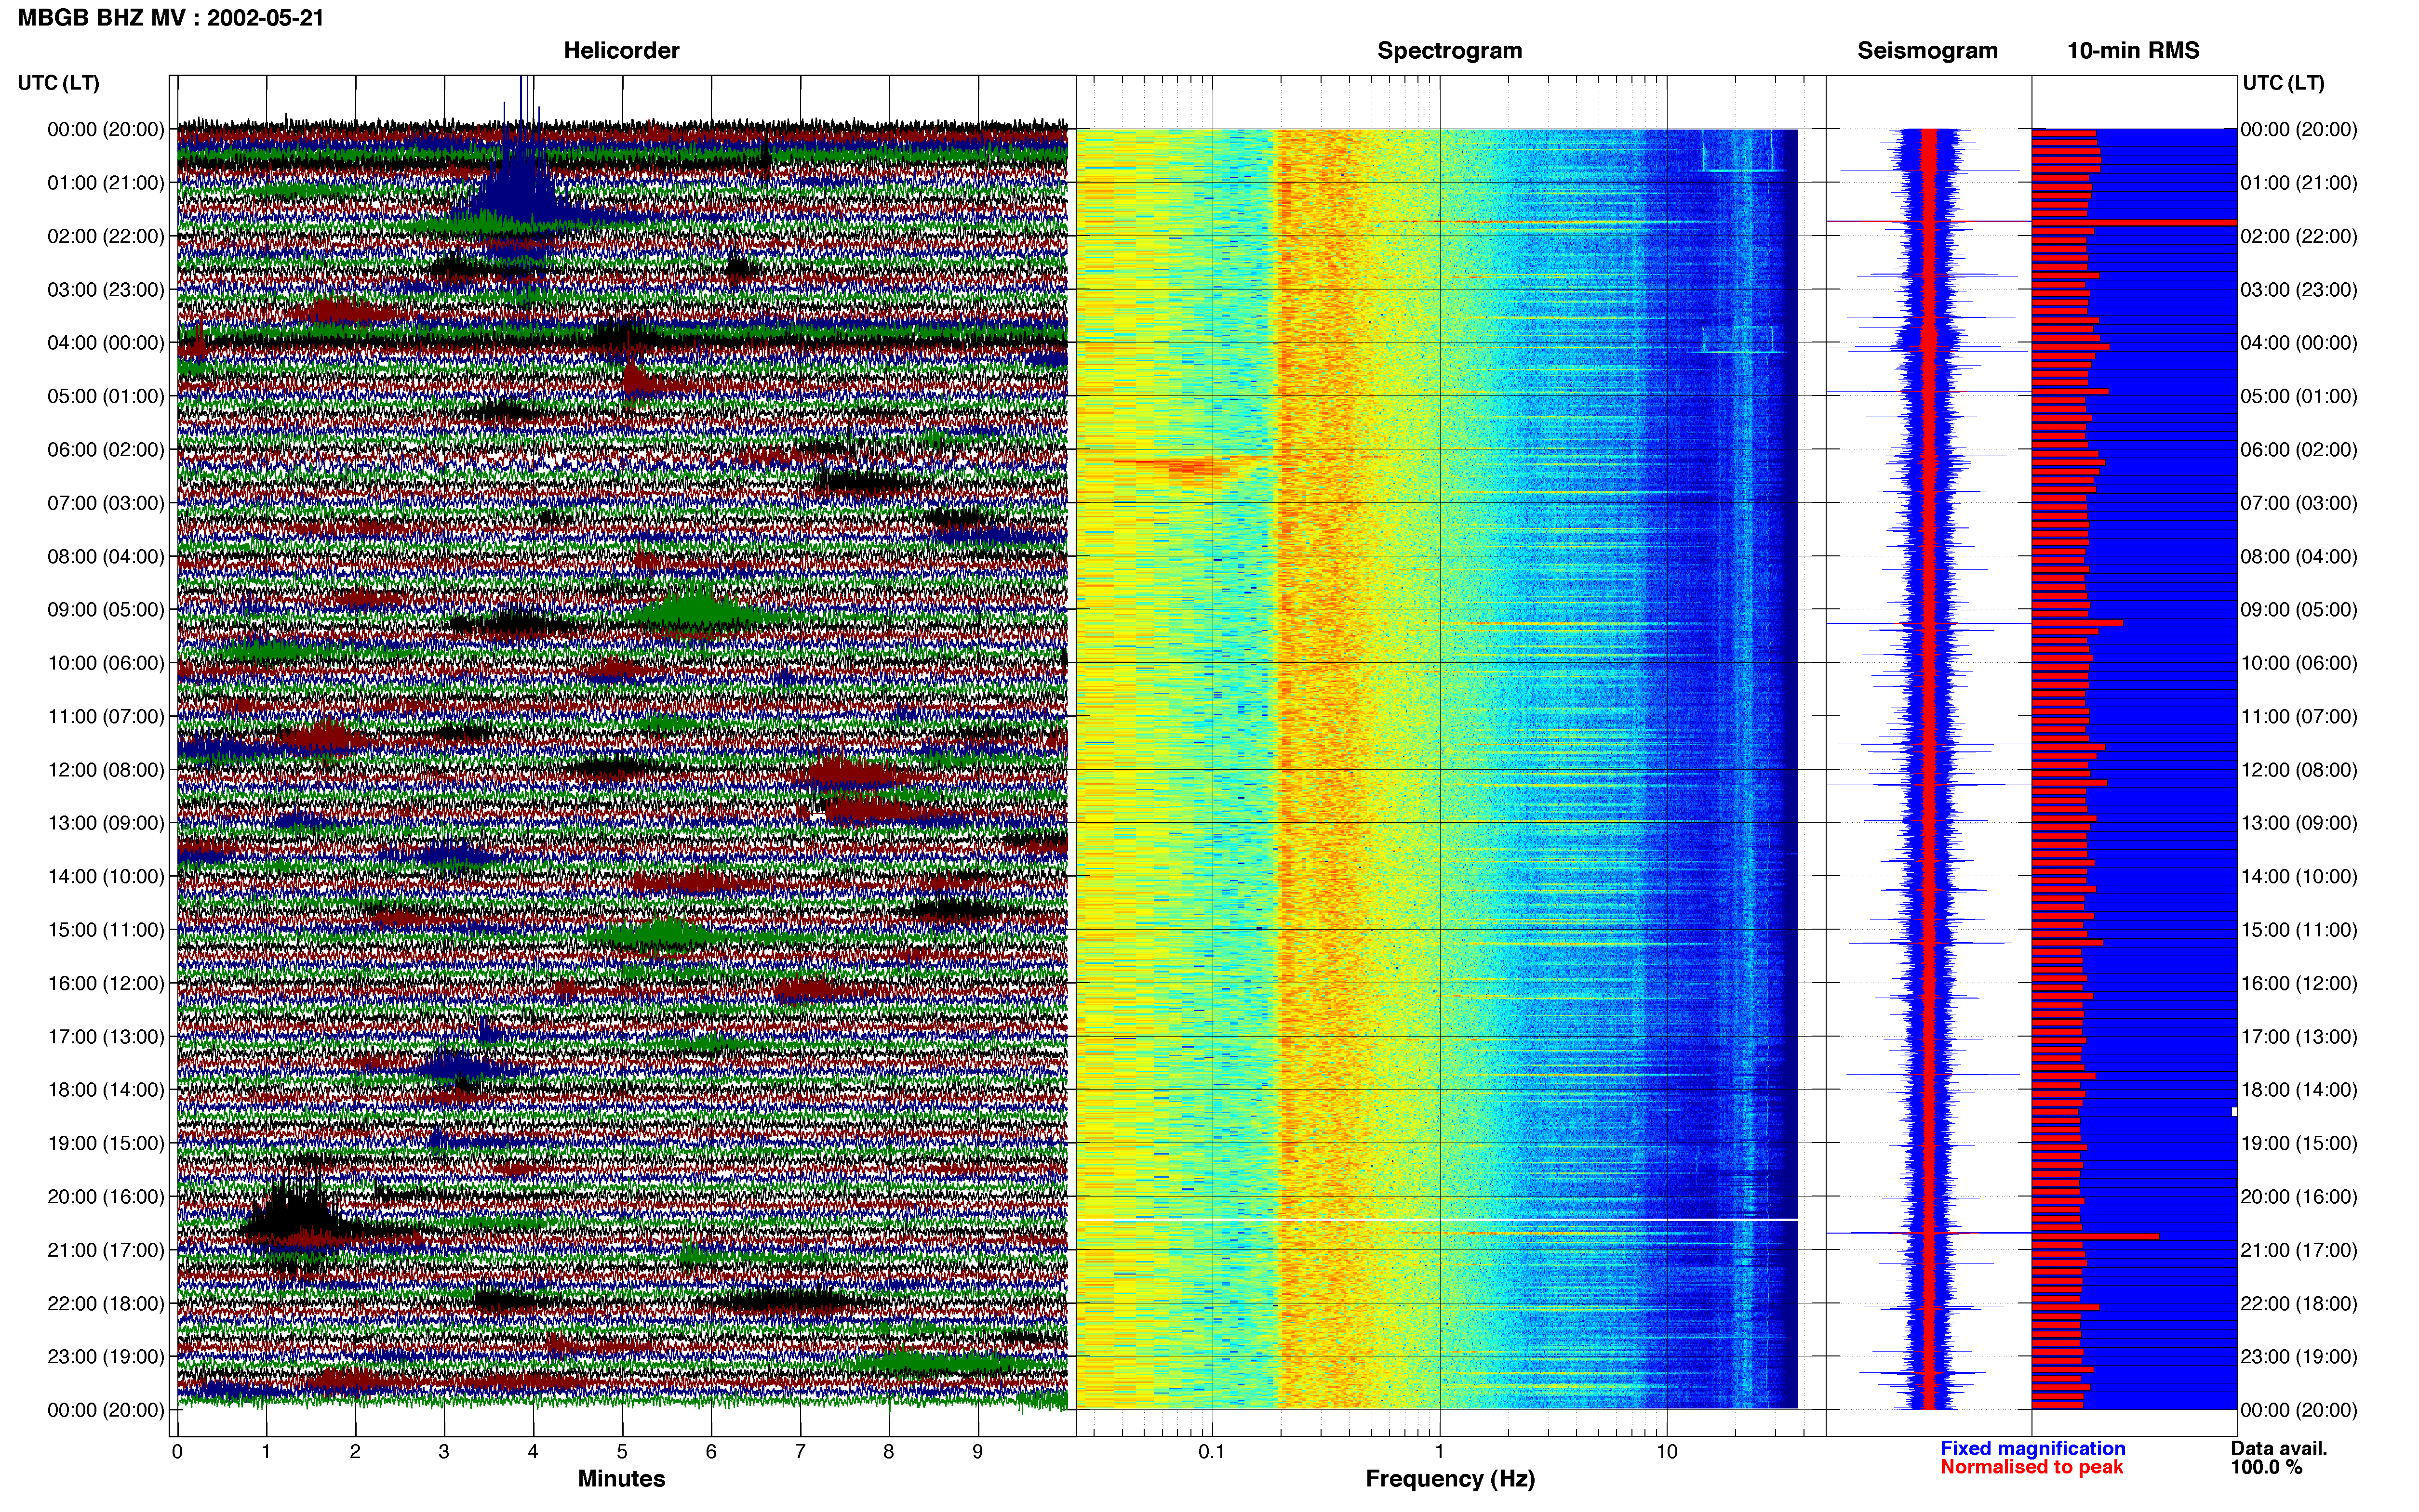The width and height of the screenshot is (2419, 1512).
Task: Select the 'Helicorder' panel heading
Action: coord(621,50)
